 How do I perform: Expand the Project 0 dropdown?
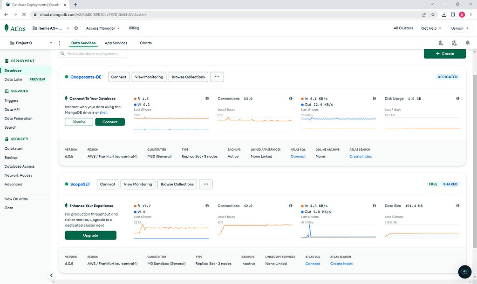pyautogui.click(x=51, y=43)
